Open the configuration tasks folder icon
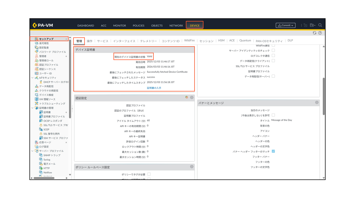Image resolution: width=355 pixels, height=198 pixels. coord(312,25)
